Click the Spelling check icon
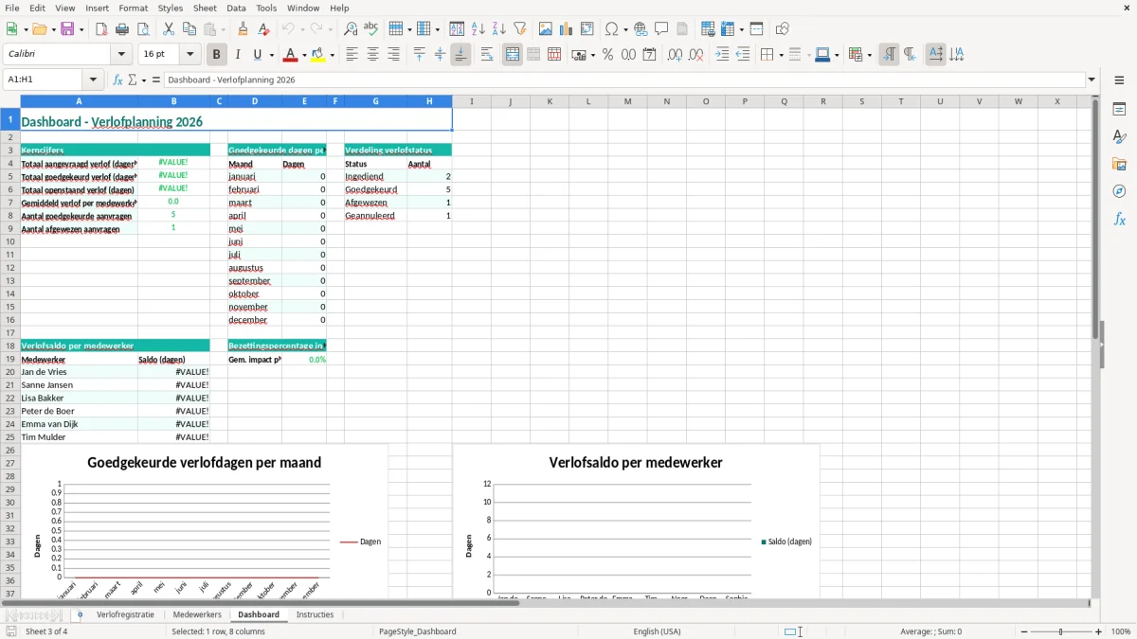Screen dimensions: 1137x639 (x=371, y=29)
